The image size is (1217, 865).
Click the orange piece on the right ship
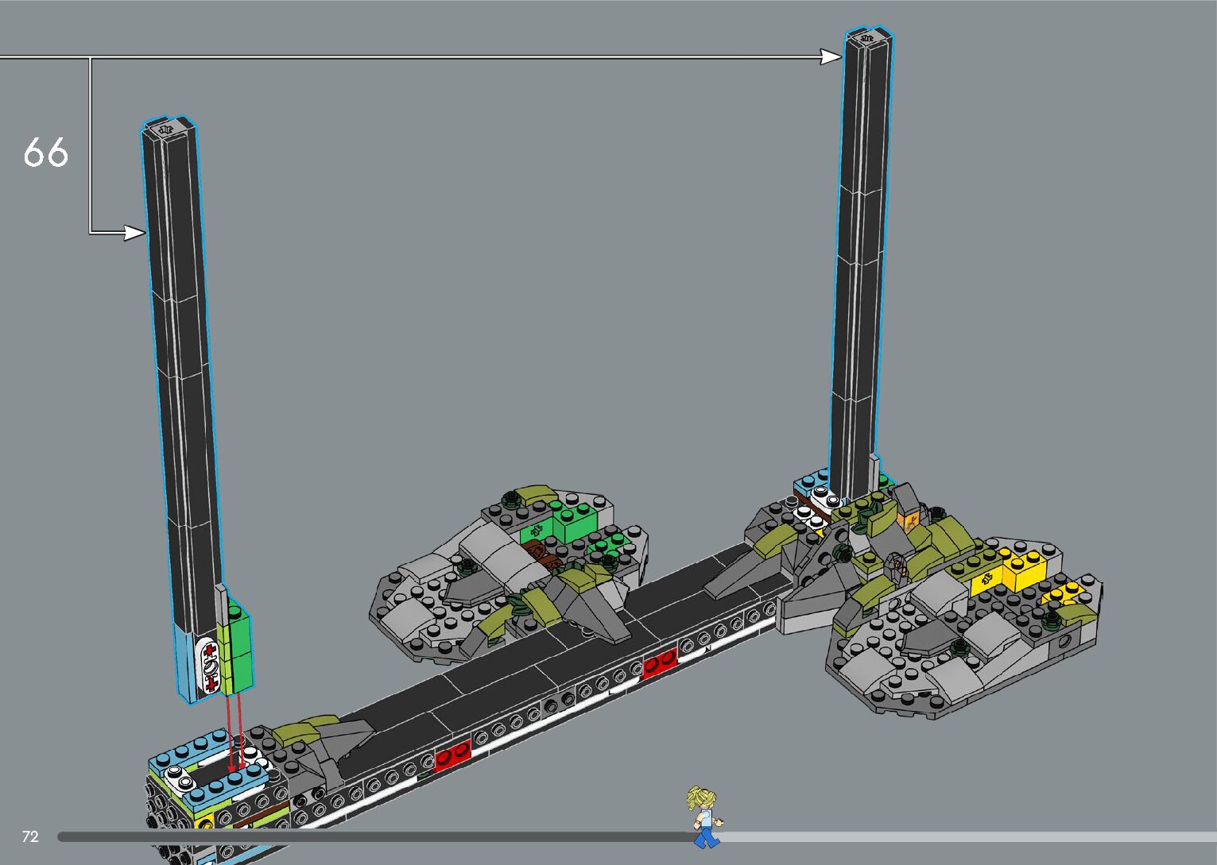coord(908,520)
